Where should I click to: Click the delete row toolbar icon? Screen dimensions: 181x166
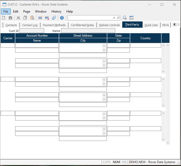pos(47,18)
